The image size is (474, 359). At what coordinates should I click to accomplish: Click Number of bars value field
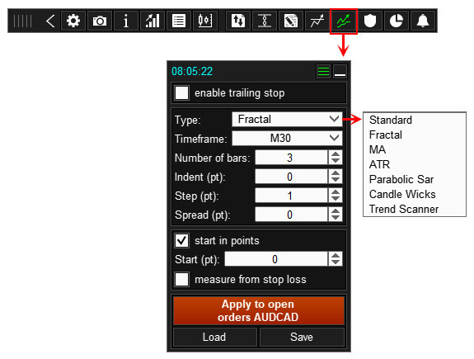coord(292,158)
